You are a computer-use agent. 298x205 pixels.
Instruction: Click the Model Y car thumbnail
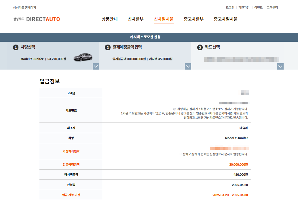tap(83, 57)
